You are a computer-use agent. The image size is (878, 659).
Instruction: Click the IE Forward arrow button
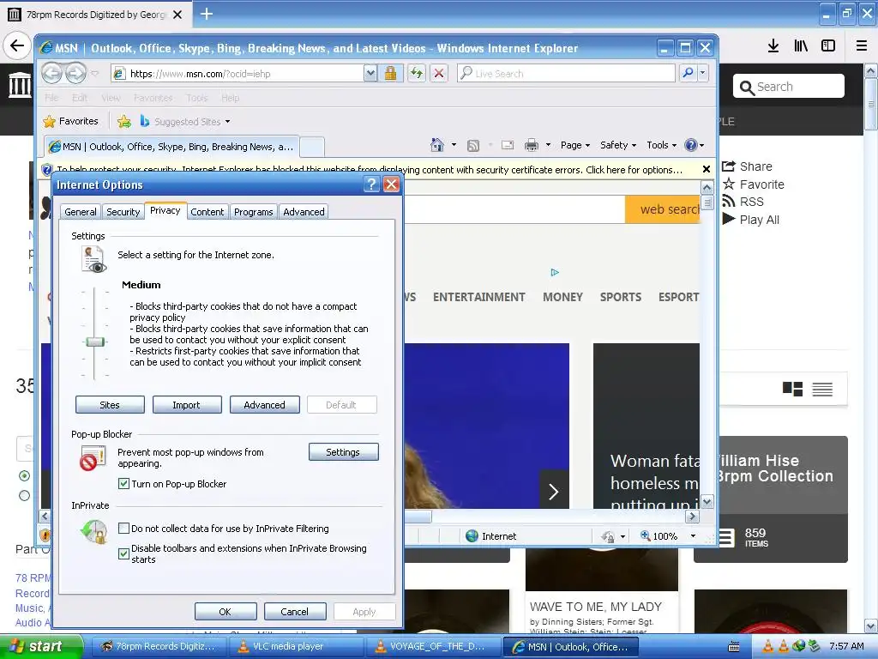[75, 74]
